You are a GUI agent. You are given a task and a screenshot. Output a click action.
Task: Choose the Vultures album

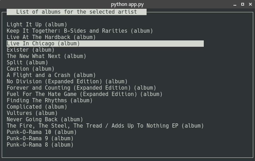tap(32, 113)
